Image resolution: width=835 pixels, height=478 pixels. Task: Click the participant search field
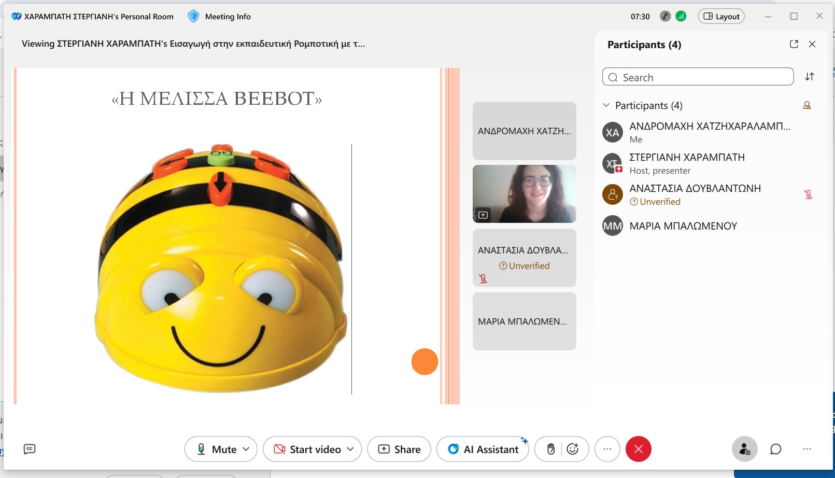point(698,77)
